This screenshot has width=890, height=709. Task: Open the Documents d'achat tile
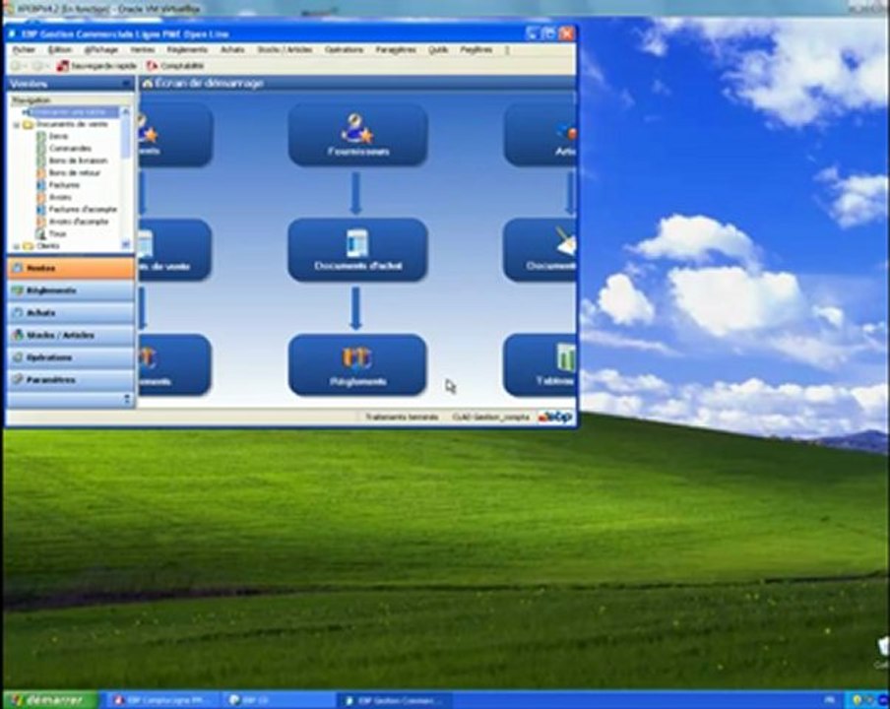[357, 250]
